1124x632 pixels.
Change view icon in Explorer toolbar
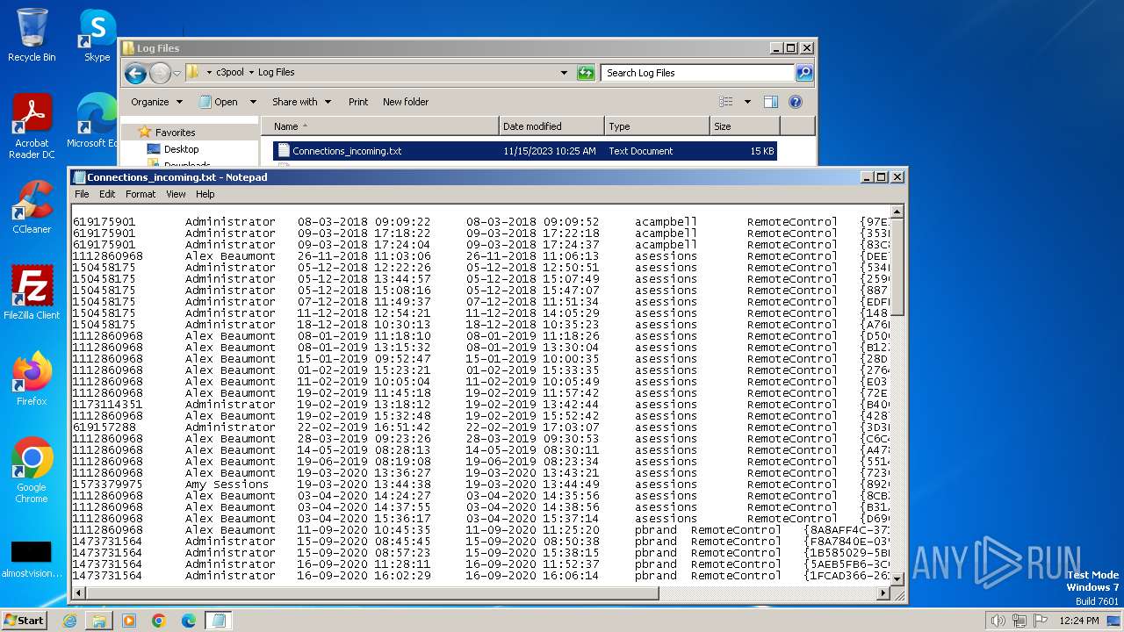[x=725, y=102]
